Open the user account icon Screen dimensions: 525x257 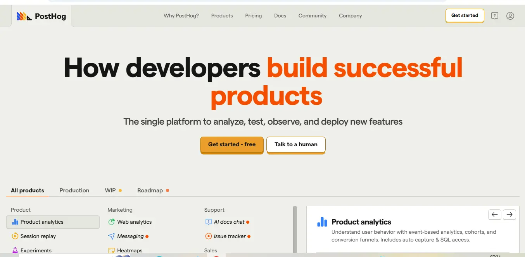coord(510,16)
